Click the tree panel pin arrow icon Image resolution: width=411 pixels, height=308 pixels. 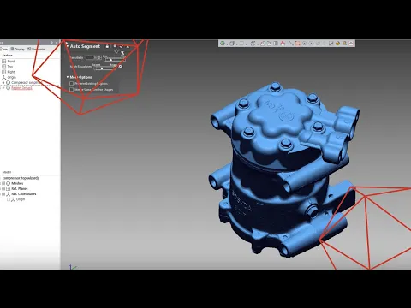pos(52,43)
